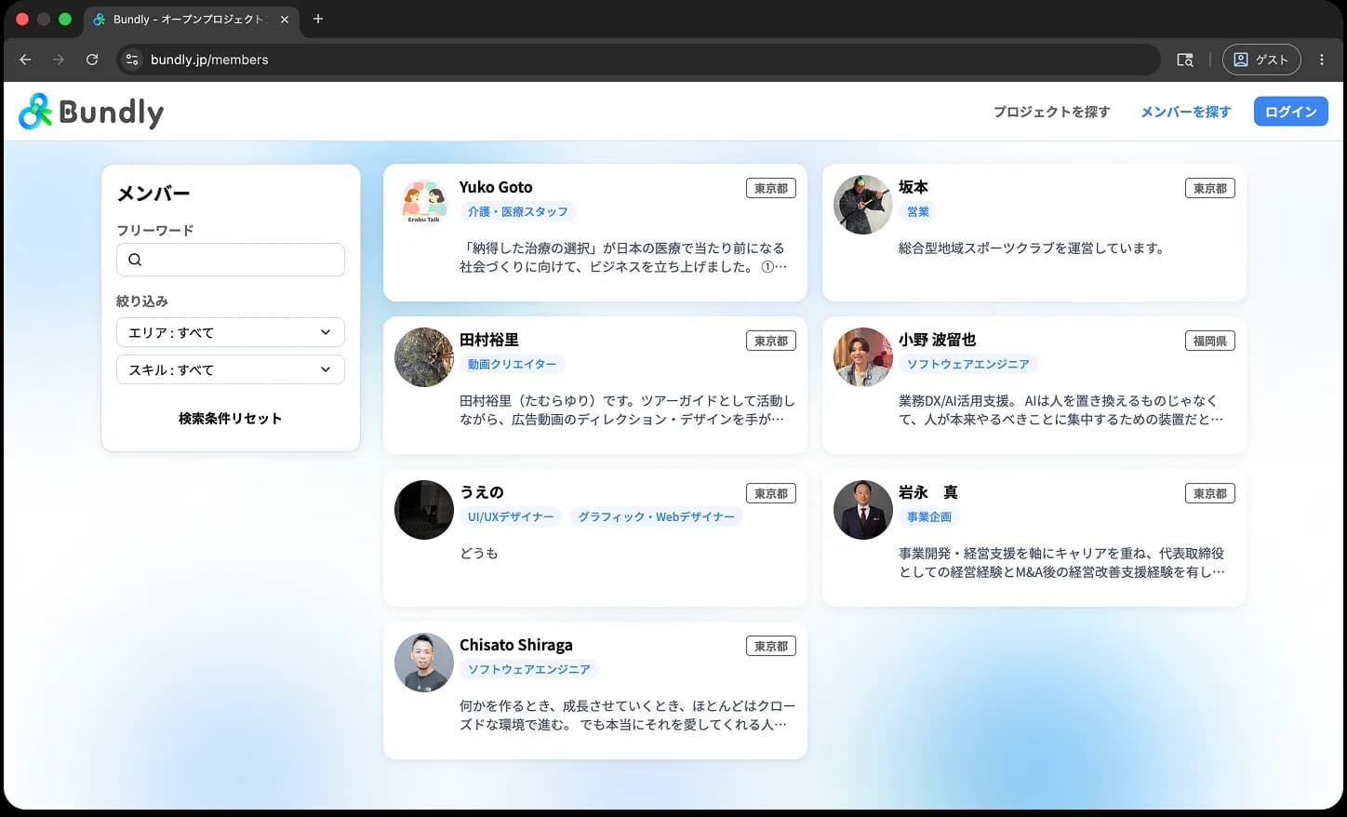Click the 動画クリエイター tag

point(513,365)
